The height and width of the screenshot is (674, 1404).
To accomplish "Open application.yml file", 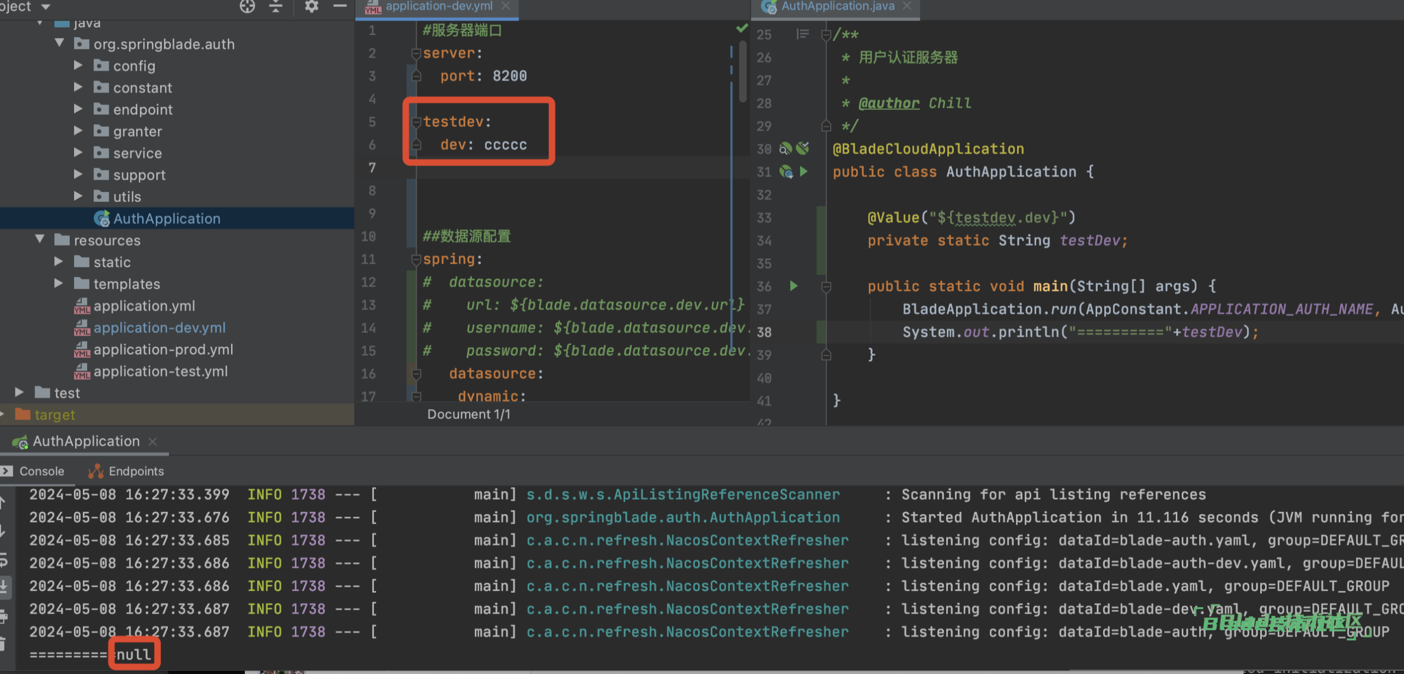I will click(144, 306).
